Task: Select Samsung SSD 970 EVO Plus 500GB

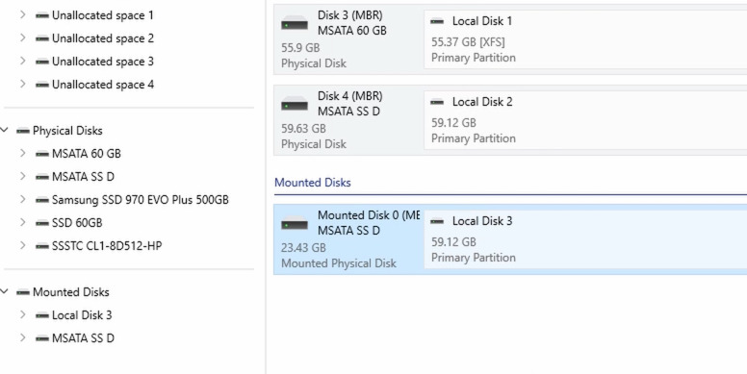Action: [141, 199]
